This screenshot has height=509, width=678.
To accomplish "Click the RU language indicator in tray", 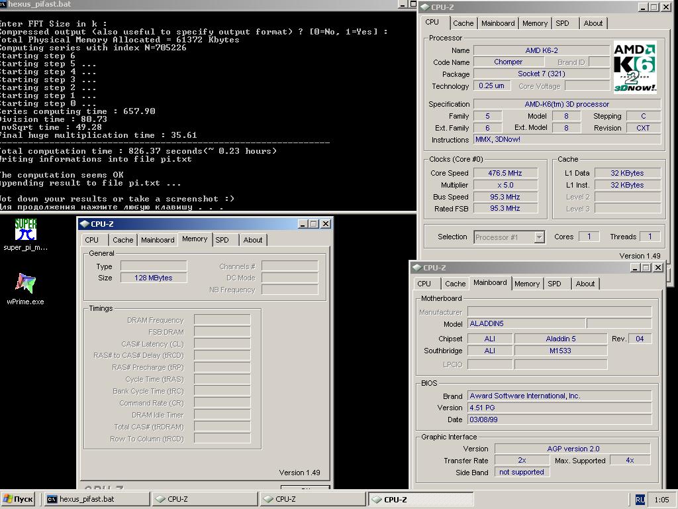I will [640, 500].
